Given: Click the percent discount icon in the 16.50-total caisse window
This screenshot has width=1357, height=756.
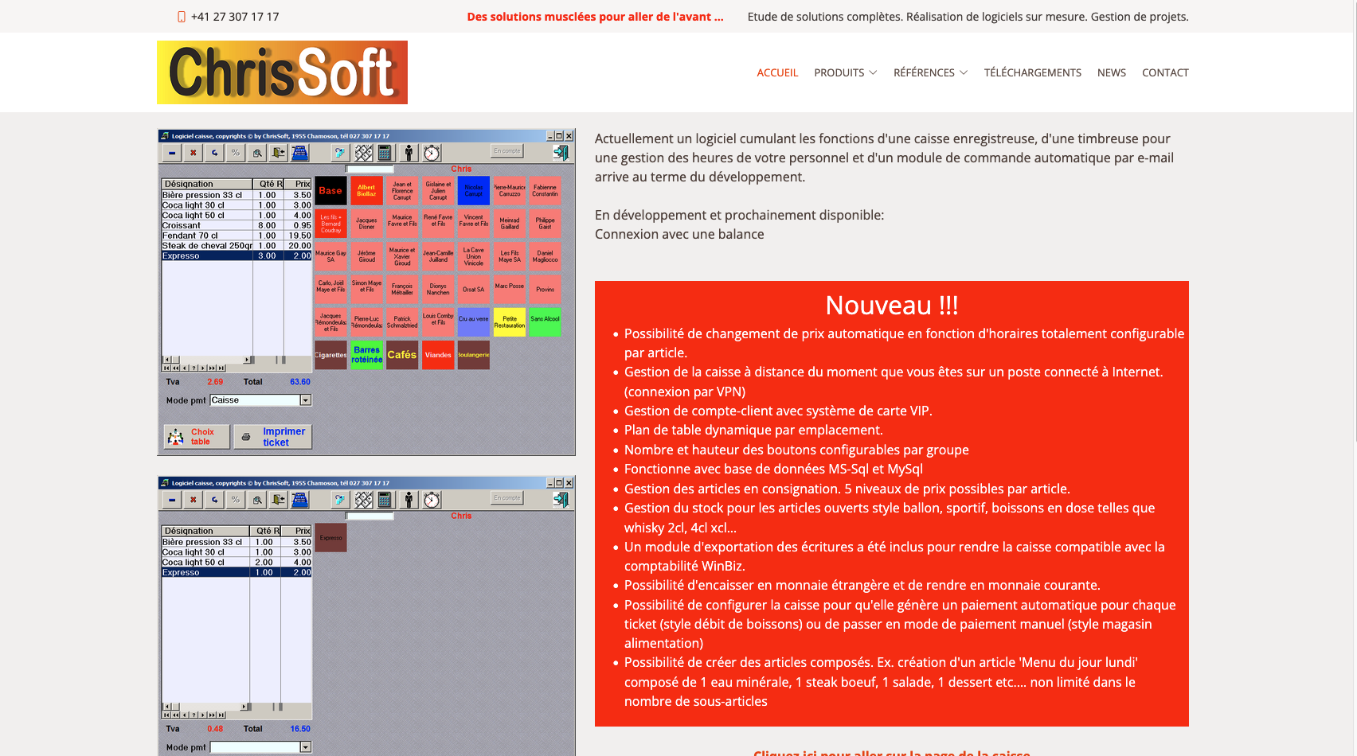Looking at the screenshot, I should 236,500.
